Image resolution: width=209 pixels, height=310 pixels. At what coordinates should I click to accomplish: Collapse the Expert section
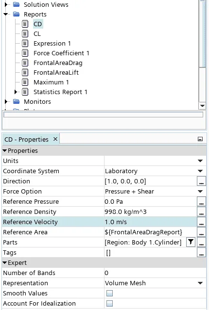point(5,263)
